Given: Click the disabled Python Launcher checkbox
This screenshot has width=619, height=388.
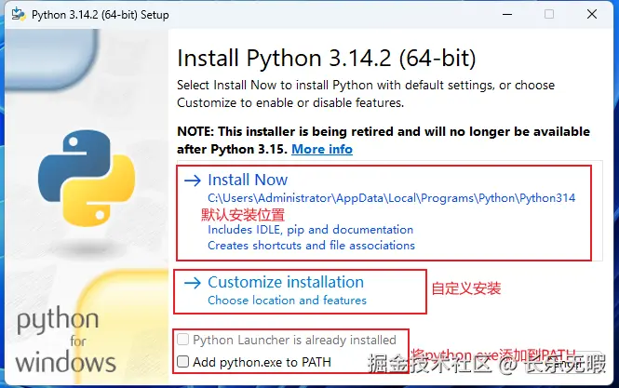Looking at the screenshot, I should point(182,339).
